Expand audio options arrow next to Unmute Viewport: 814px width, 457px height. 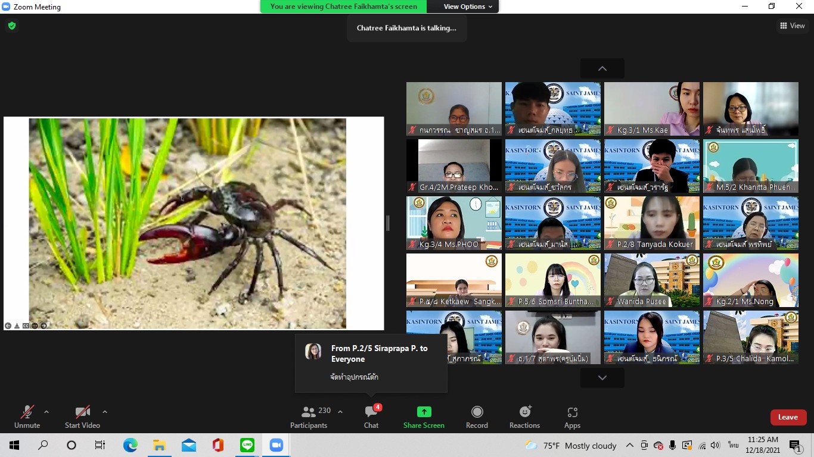click(46, 412)
